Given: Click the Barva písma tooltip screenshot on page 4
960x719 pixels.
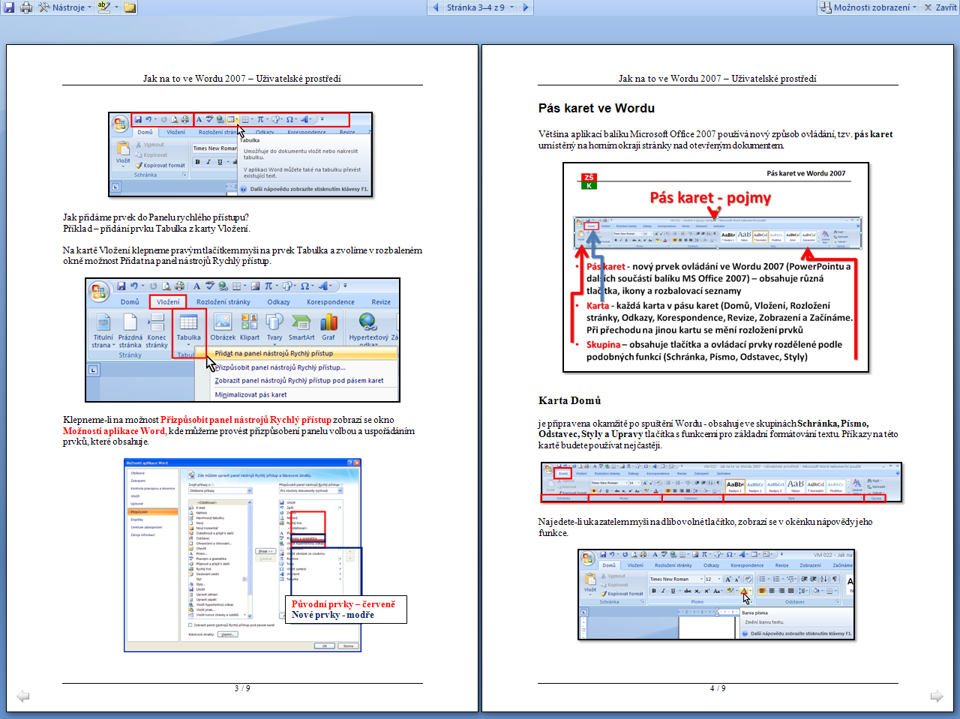Looking at the screenshot, I should coord(716,595).
